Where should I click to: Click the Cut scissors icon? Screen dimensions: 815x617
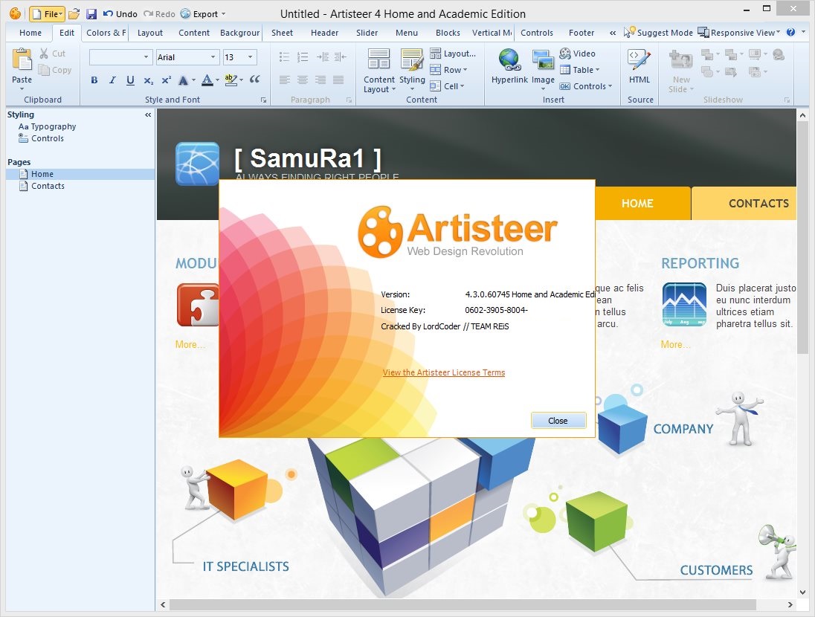point(44,54)
